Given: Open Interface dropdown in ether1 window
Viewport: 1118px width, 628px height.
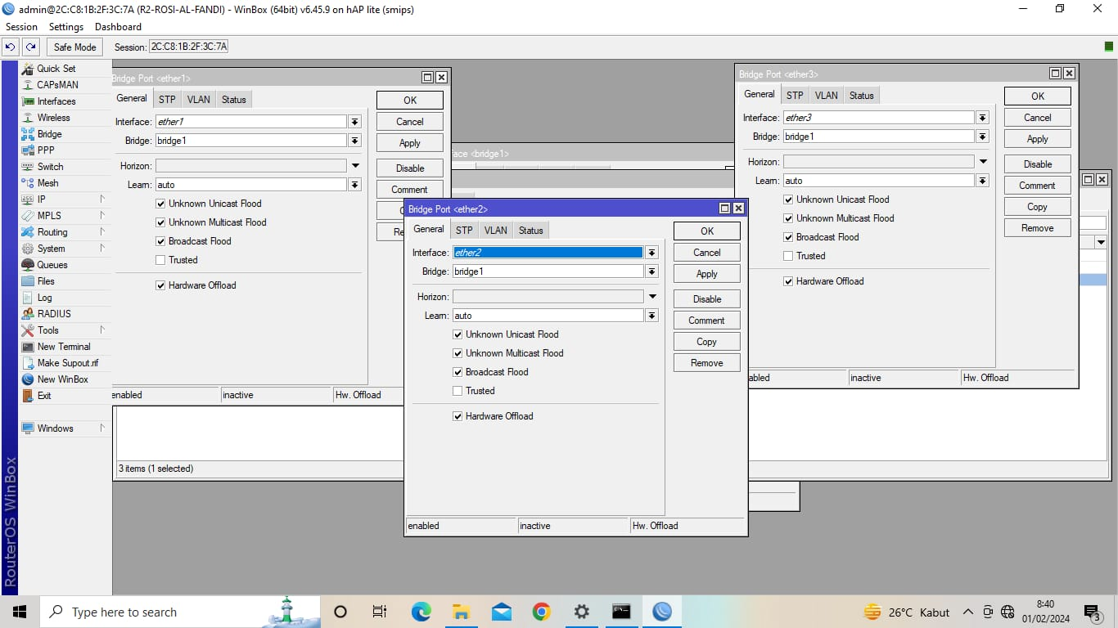Looking at the screenshot, I should coord(354,122).
